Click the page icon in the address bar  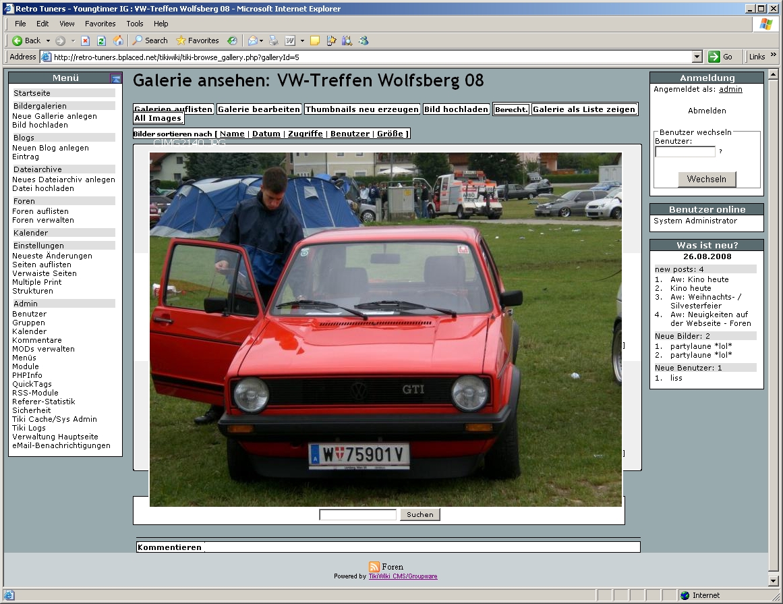46,57
